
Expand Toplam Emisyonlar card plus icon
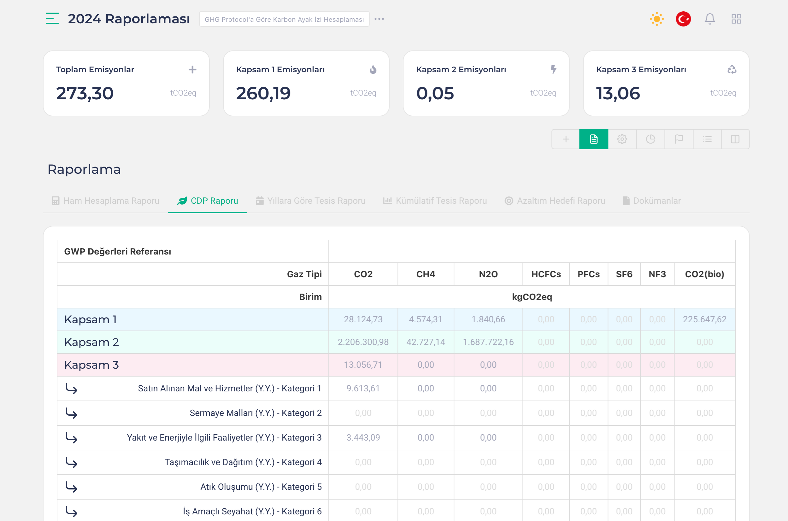tap(192, 69)
